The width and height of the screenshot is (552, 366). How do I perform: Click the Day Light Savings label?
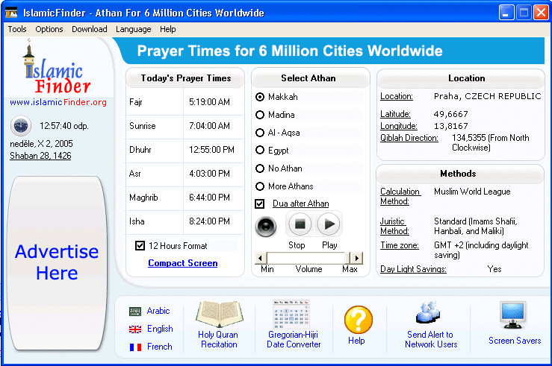(413, 269)
